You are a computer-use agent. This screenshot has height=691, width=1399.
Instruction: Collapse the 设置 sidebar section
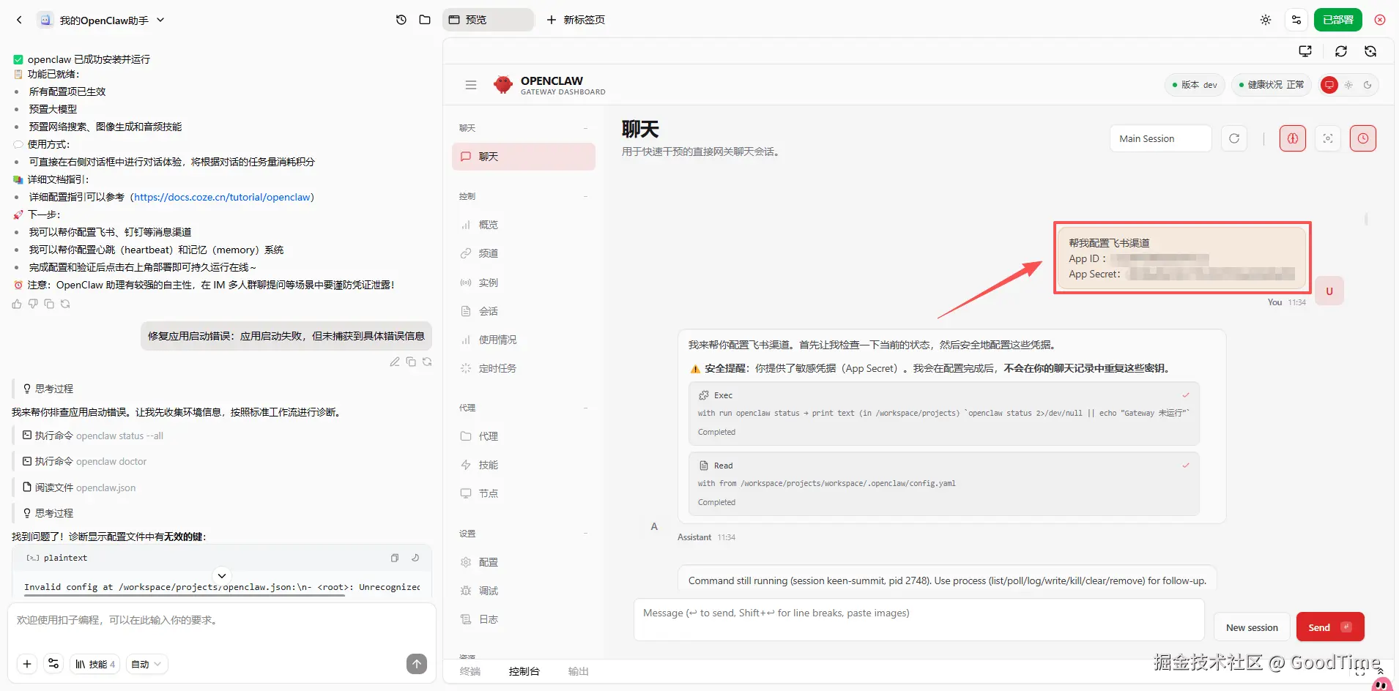(x=586, y=534)
